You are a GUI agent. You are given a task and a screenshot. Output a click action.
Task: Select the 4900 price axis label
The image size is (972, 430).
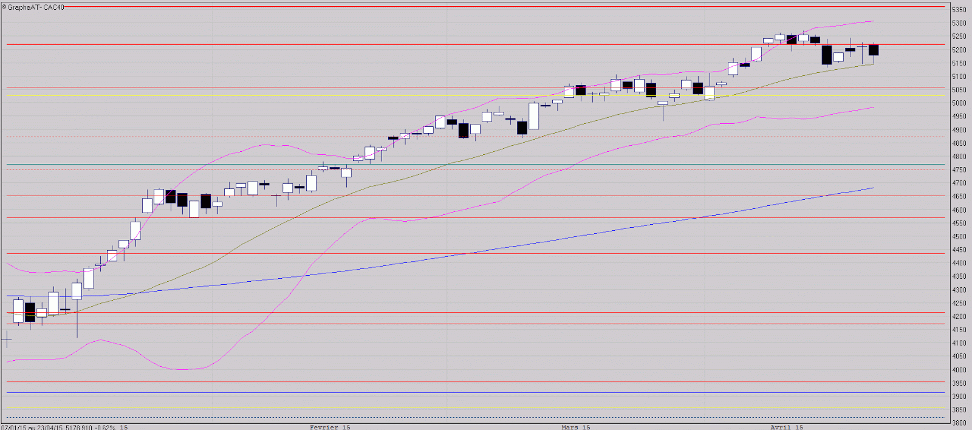point(959,130)
